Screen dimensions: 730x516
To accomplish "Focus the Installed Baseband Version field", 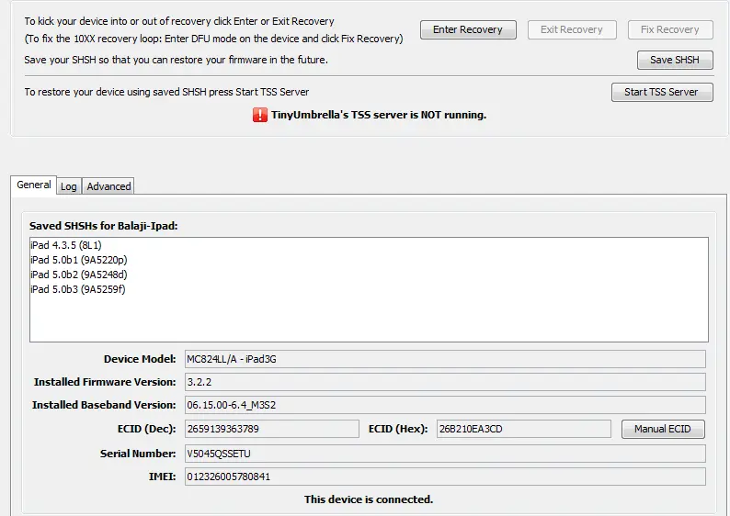I will pyautogui.click(x=443, y=405).
